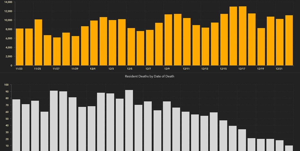Image resolution: width=300 pixels, height=151 pixels.
Task: Click the 11/25 date label
Action: point(37,69)
